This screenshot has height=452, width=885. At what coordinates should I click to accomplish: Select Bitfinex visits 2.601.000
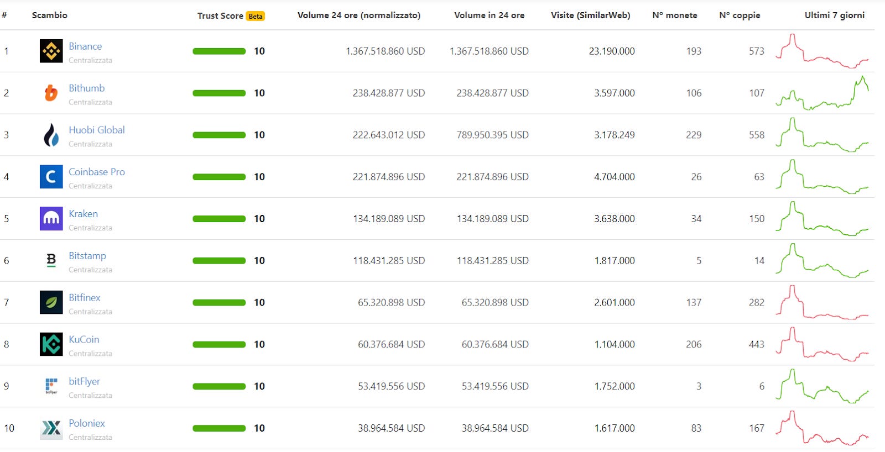(615, 302)
